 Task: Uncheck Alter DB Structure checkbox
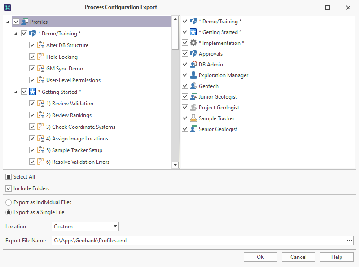[32, 45]
